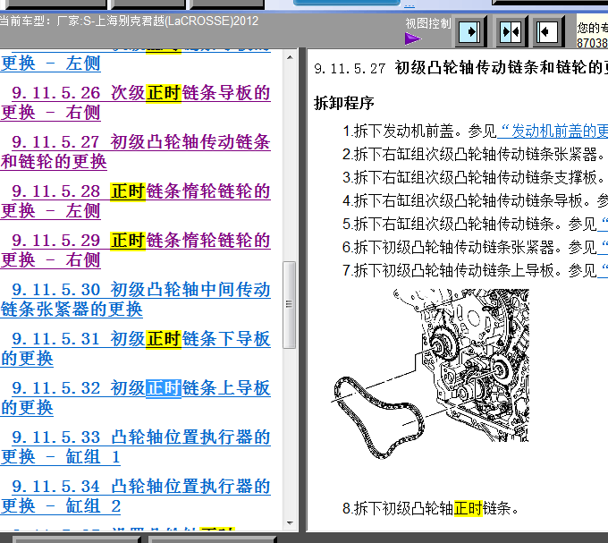Click the 视图控制 label

[427, 23]
